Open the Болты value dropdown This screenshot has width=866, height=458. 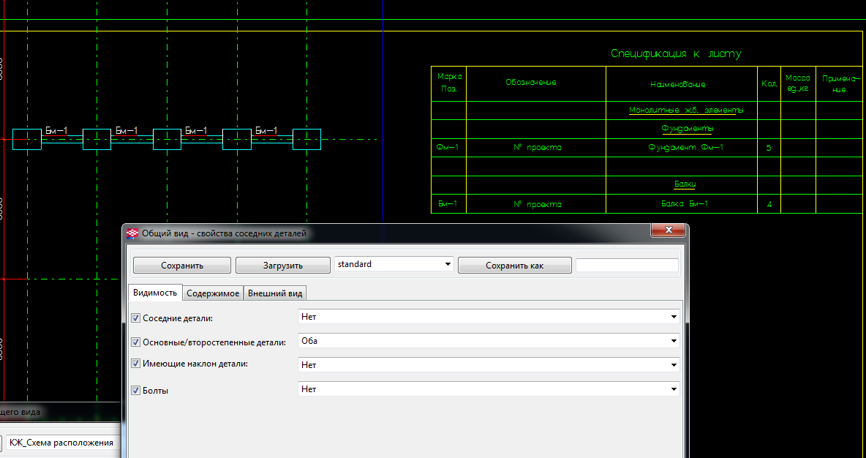(x=489, y=389)
